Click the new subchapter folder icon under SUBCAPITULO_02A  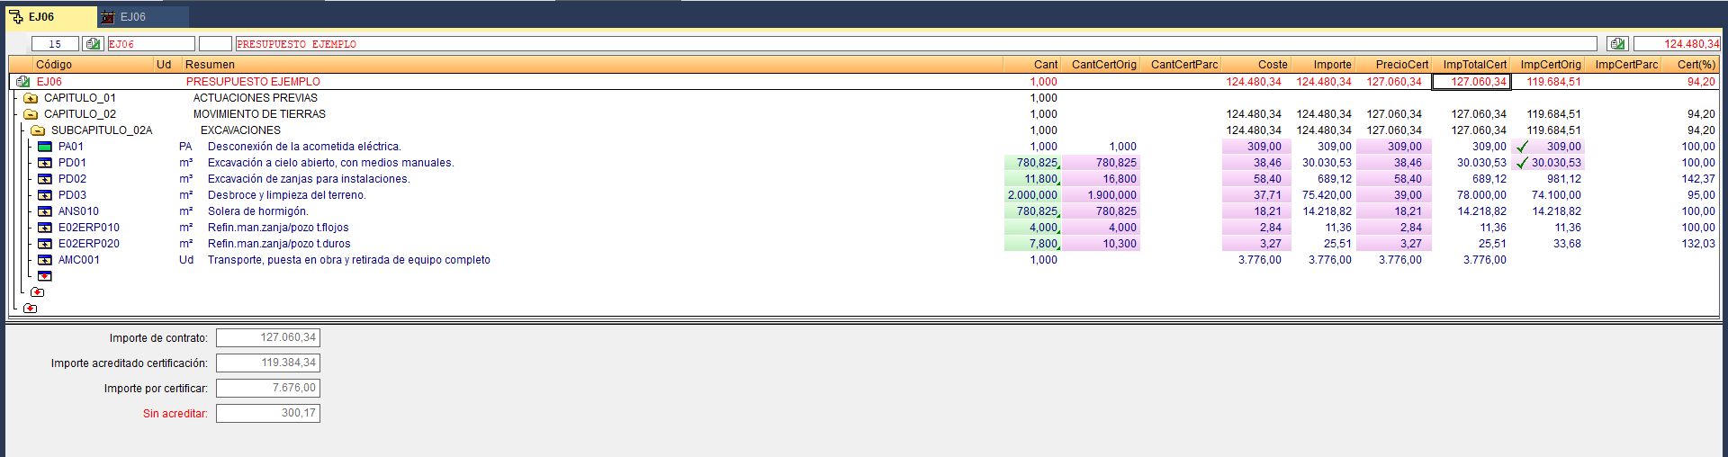(38, 292)
